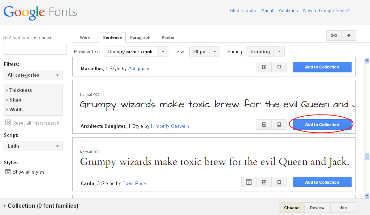Image resolution: width=370 pixels, height=215 pixels.
Task: Click the font search input field
Action: point(35,49)
